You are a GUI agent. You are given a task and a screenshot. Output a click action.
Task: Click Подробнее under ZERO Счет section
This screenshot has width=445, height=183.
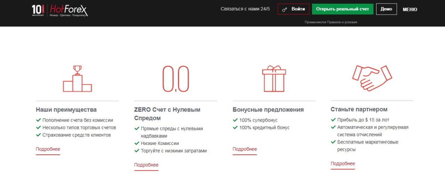(x=146, y=165)
